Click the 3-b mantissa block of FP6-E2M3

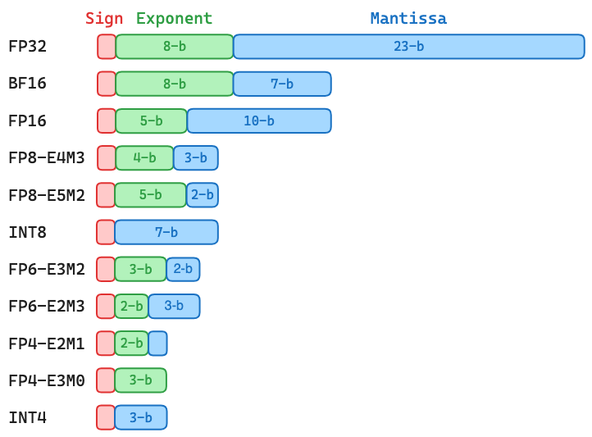174,306
